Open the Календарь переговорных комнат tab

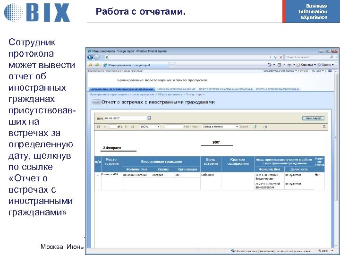point(176,89)
